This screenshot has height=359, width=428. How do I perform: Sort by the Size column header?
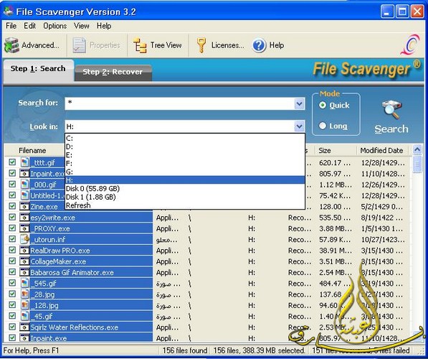(x=336, y=150)
